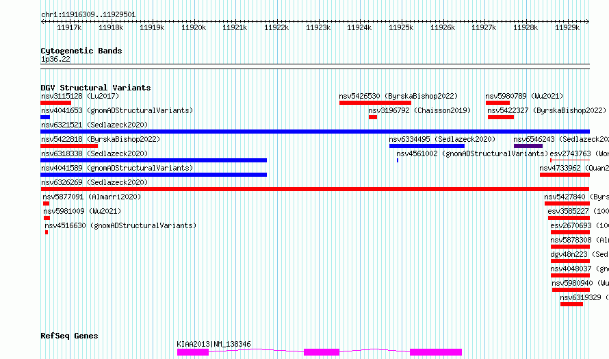The image size is (609, 359).
Task: Click the 11918k ruler position
Action: pyautogui.click(x=111, y=27)
